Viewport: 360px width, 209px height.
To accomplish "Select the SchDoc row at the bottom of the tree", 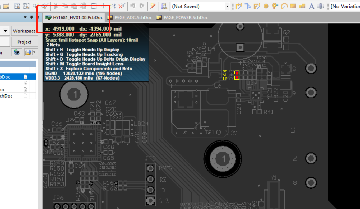I will point(18,96).
